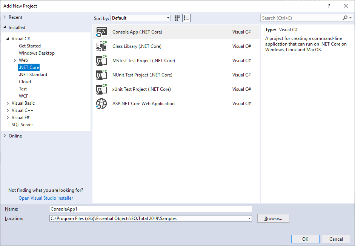Select the .NET Standard category

(33, 75)
